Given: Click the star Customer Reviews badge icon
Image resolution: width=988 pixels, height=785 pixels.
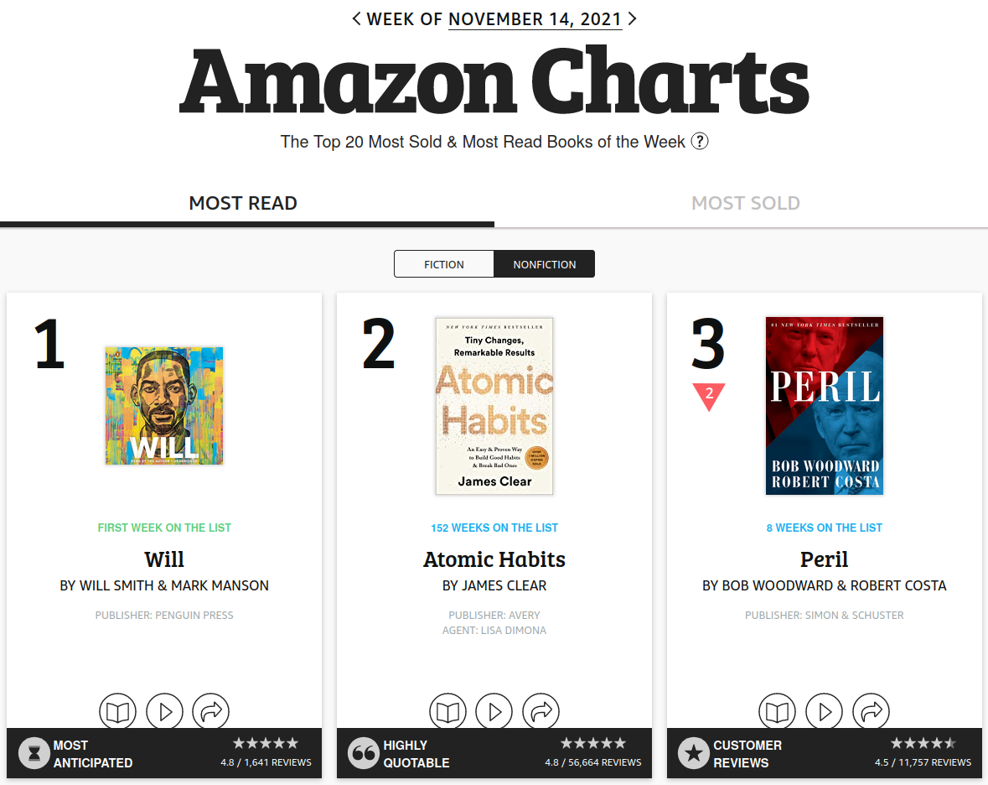Looking at the screenshot, I should tap(694, 751).
